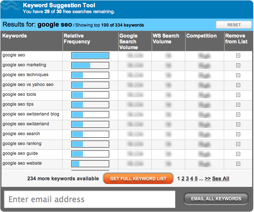Select the 'google seo search' keyword text
Viewport: 254px width, 212px height.
pyautogui.click(x=21, y=134)
